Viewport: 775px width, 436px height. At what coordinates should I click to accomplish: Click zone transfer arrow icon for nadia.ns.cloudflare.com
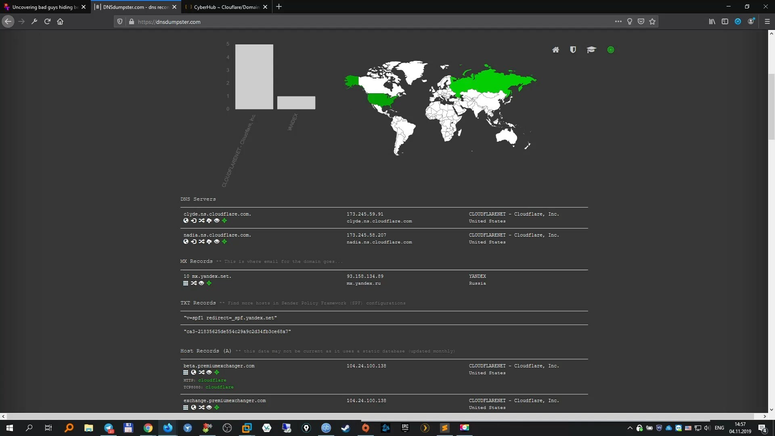pos(194,241)
